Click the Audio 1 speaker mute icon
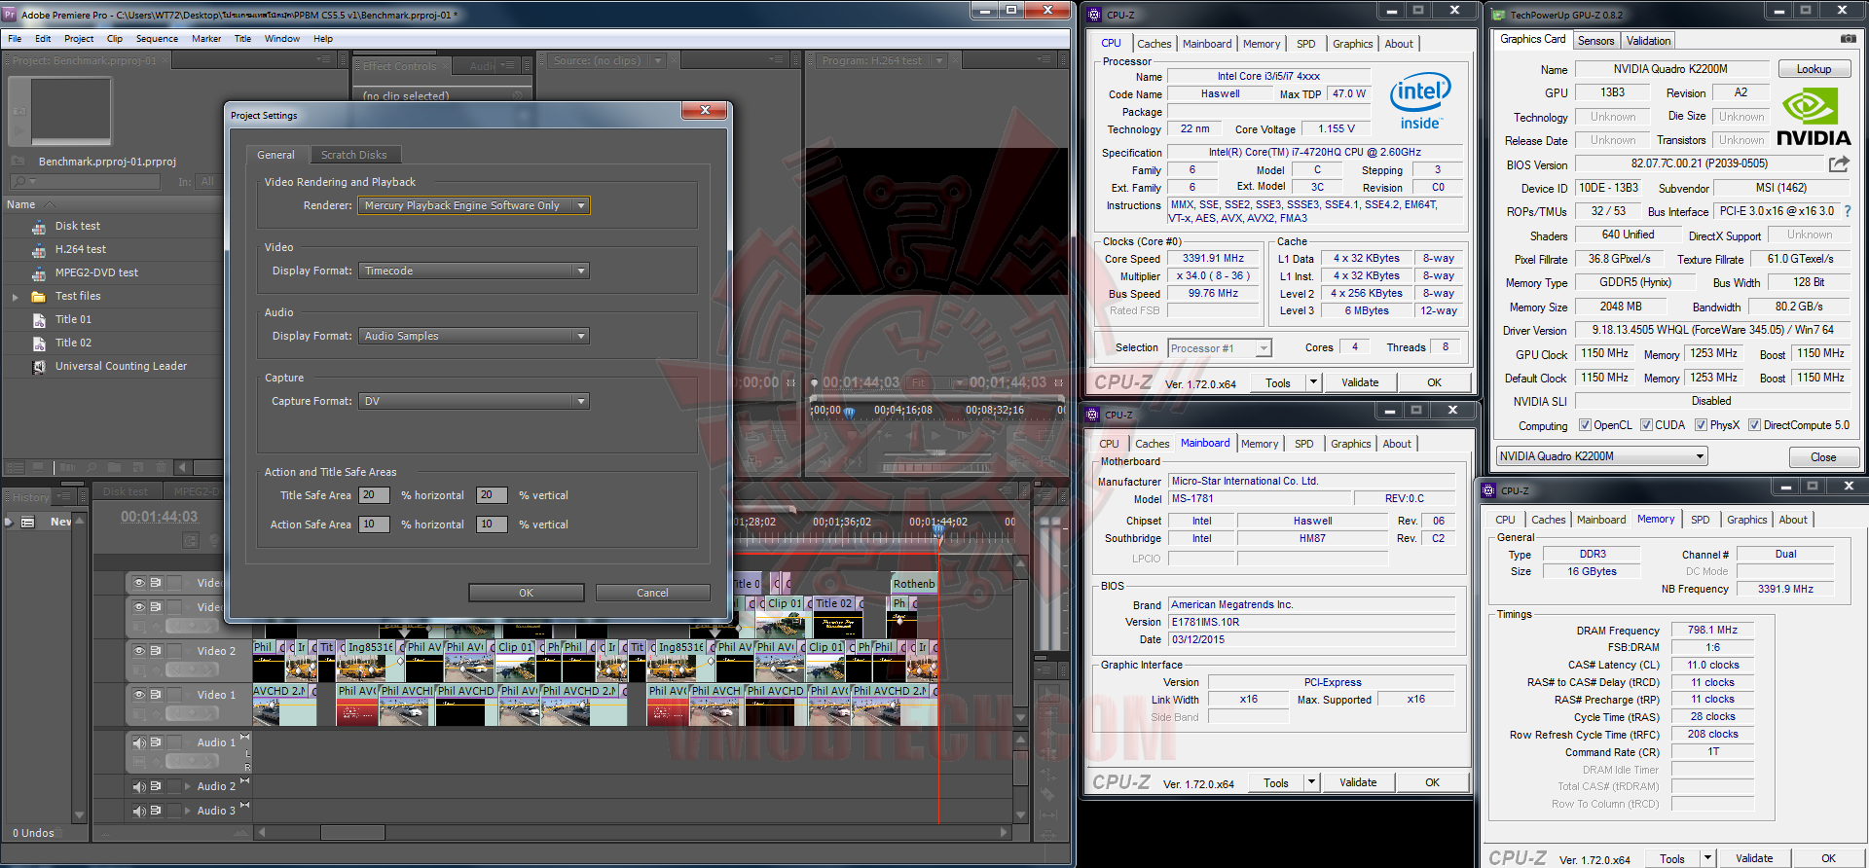 tap(139, 742)
